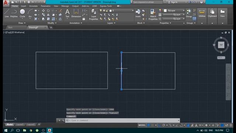Toggle clean screen icon in status bar
This screenshot has width=236, height=133.
(x=227, y=125)
